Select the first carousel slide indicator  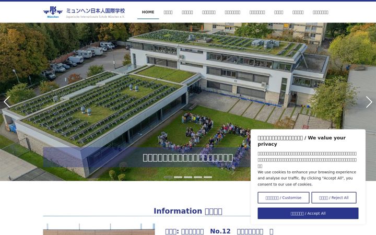coord(168,177)
